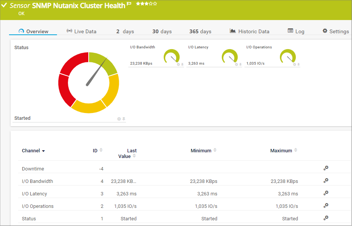Image resolution: width=352 pixels, height=226 pixels.
Task: Toggle the pin under I/O Latency gauge
Action: pyautogui.click(x=240, y=65)
